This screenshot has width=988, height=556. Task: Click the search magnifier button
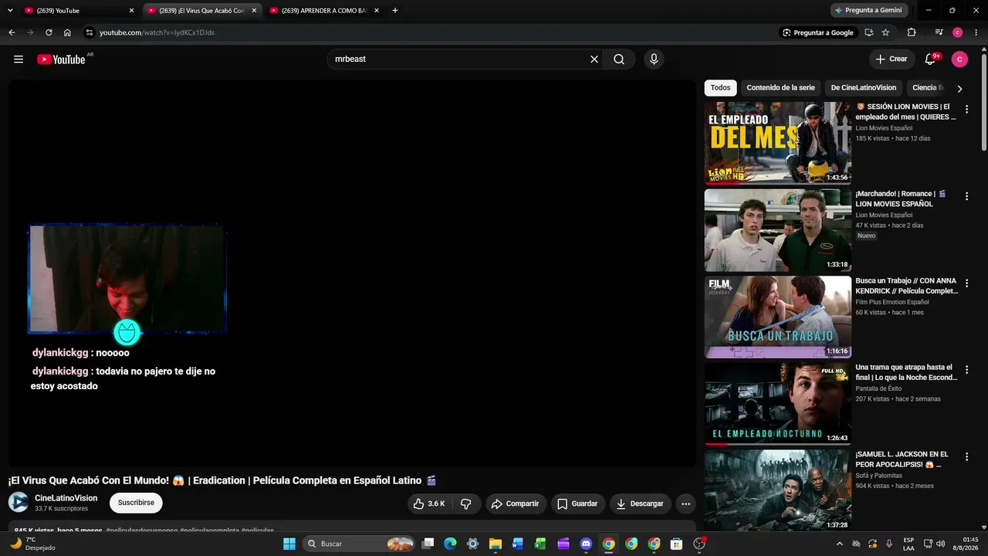(x=619, y=59)
